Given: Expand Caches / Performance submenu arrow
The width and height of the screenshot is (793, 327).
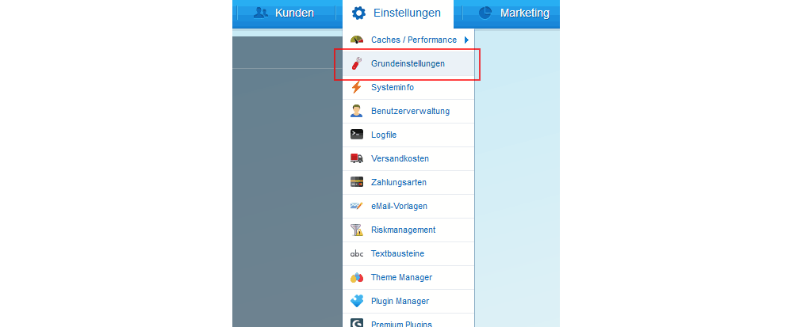Looking at the screenshot, I should click(x=467, y=40).
